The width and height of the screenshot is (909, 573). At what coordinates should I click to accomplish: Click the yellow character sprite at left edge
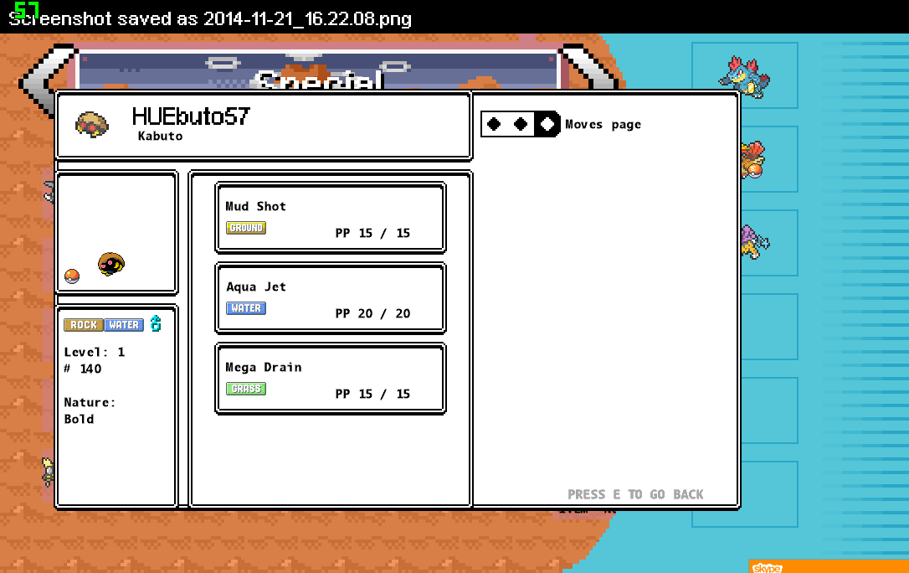pos(48,471)
